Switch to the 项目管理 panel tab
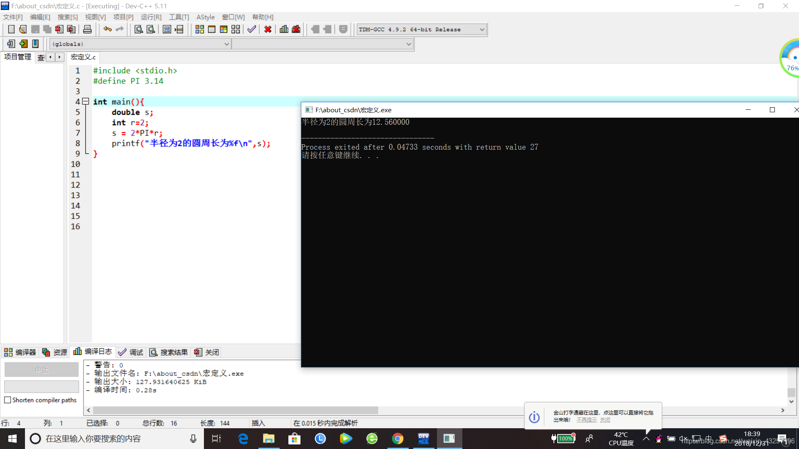The width and height of the screenshot is (799, 449). click(x=17, y=57)
